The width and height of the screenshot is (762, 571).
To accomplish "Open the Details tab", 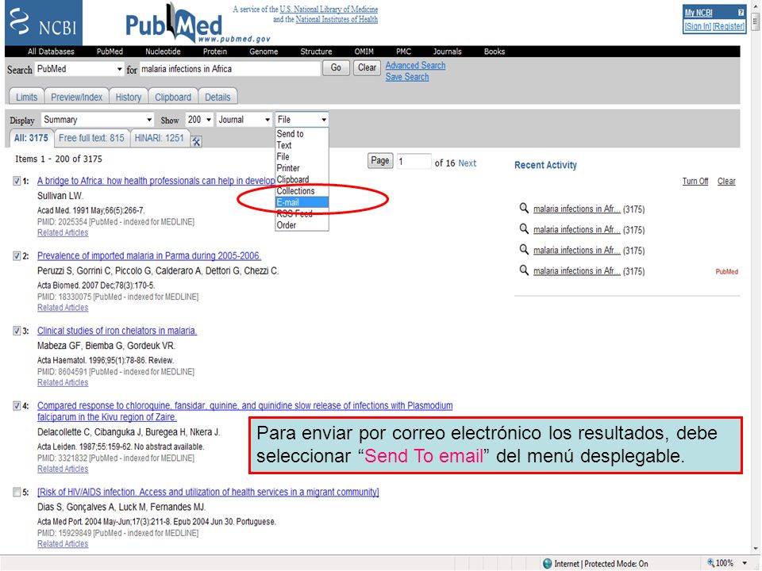I will click(217, 97).
